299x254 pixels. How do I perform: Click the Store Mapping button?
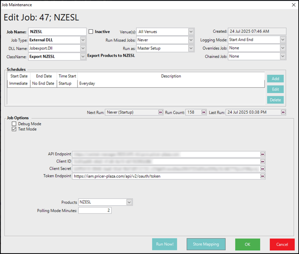pyautogui.click(x=206, y=244)
